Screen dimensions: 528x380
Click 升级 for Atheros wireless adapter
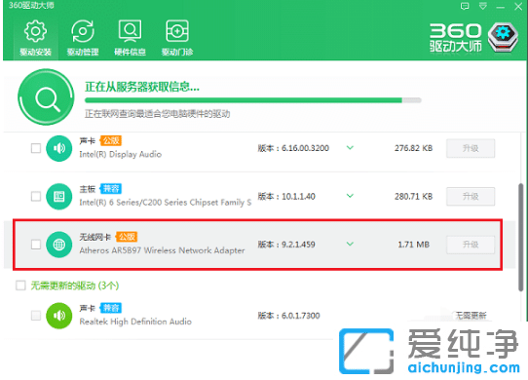point(471,245)
